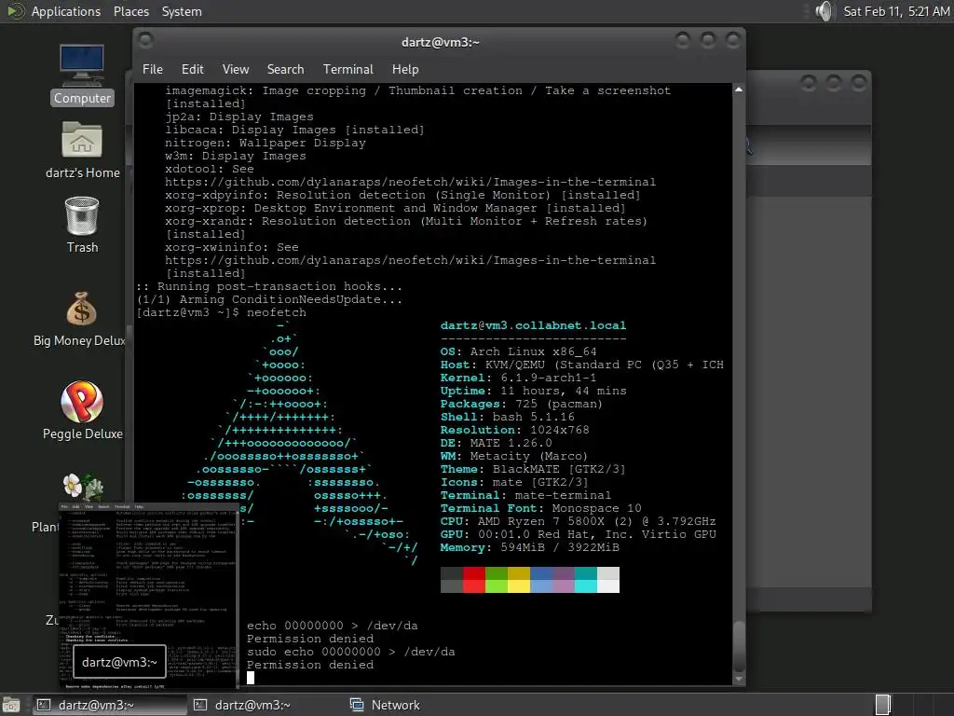Select the Plants flower desktop icon
Viewport: 954px width, 716px height.
pyautogui.click(x=83, y=487)
